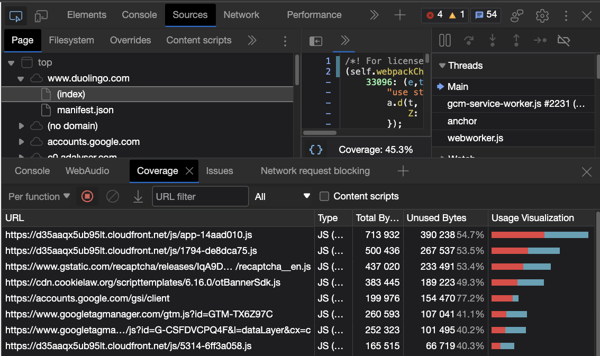600x356 pixels.
Task: Sort coverage by URL column header
Action: point(158,218)
